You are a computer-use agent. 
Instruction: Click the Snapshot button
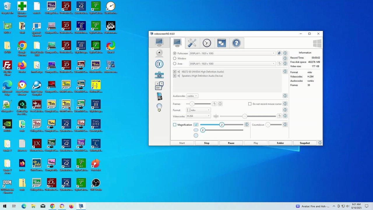point(305,143)
